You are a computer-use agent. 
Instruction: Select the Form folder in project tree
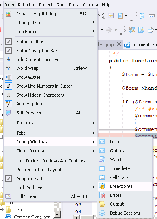13,202
